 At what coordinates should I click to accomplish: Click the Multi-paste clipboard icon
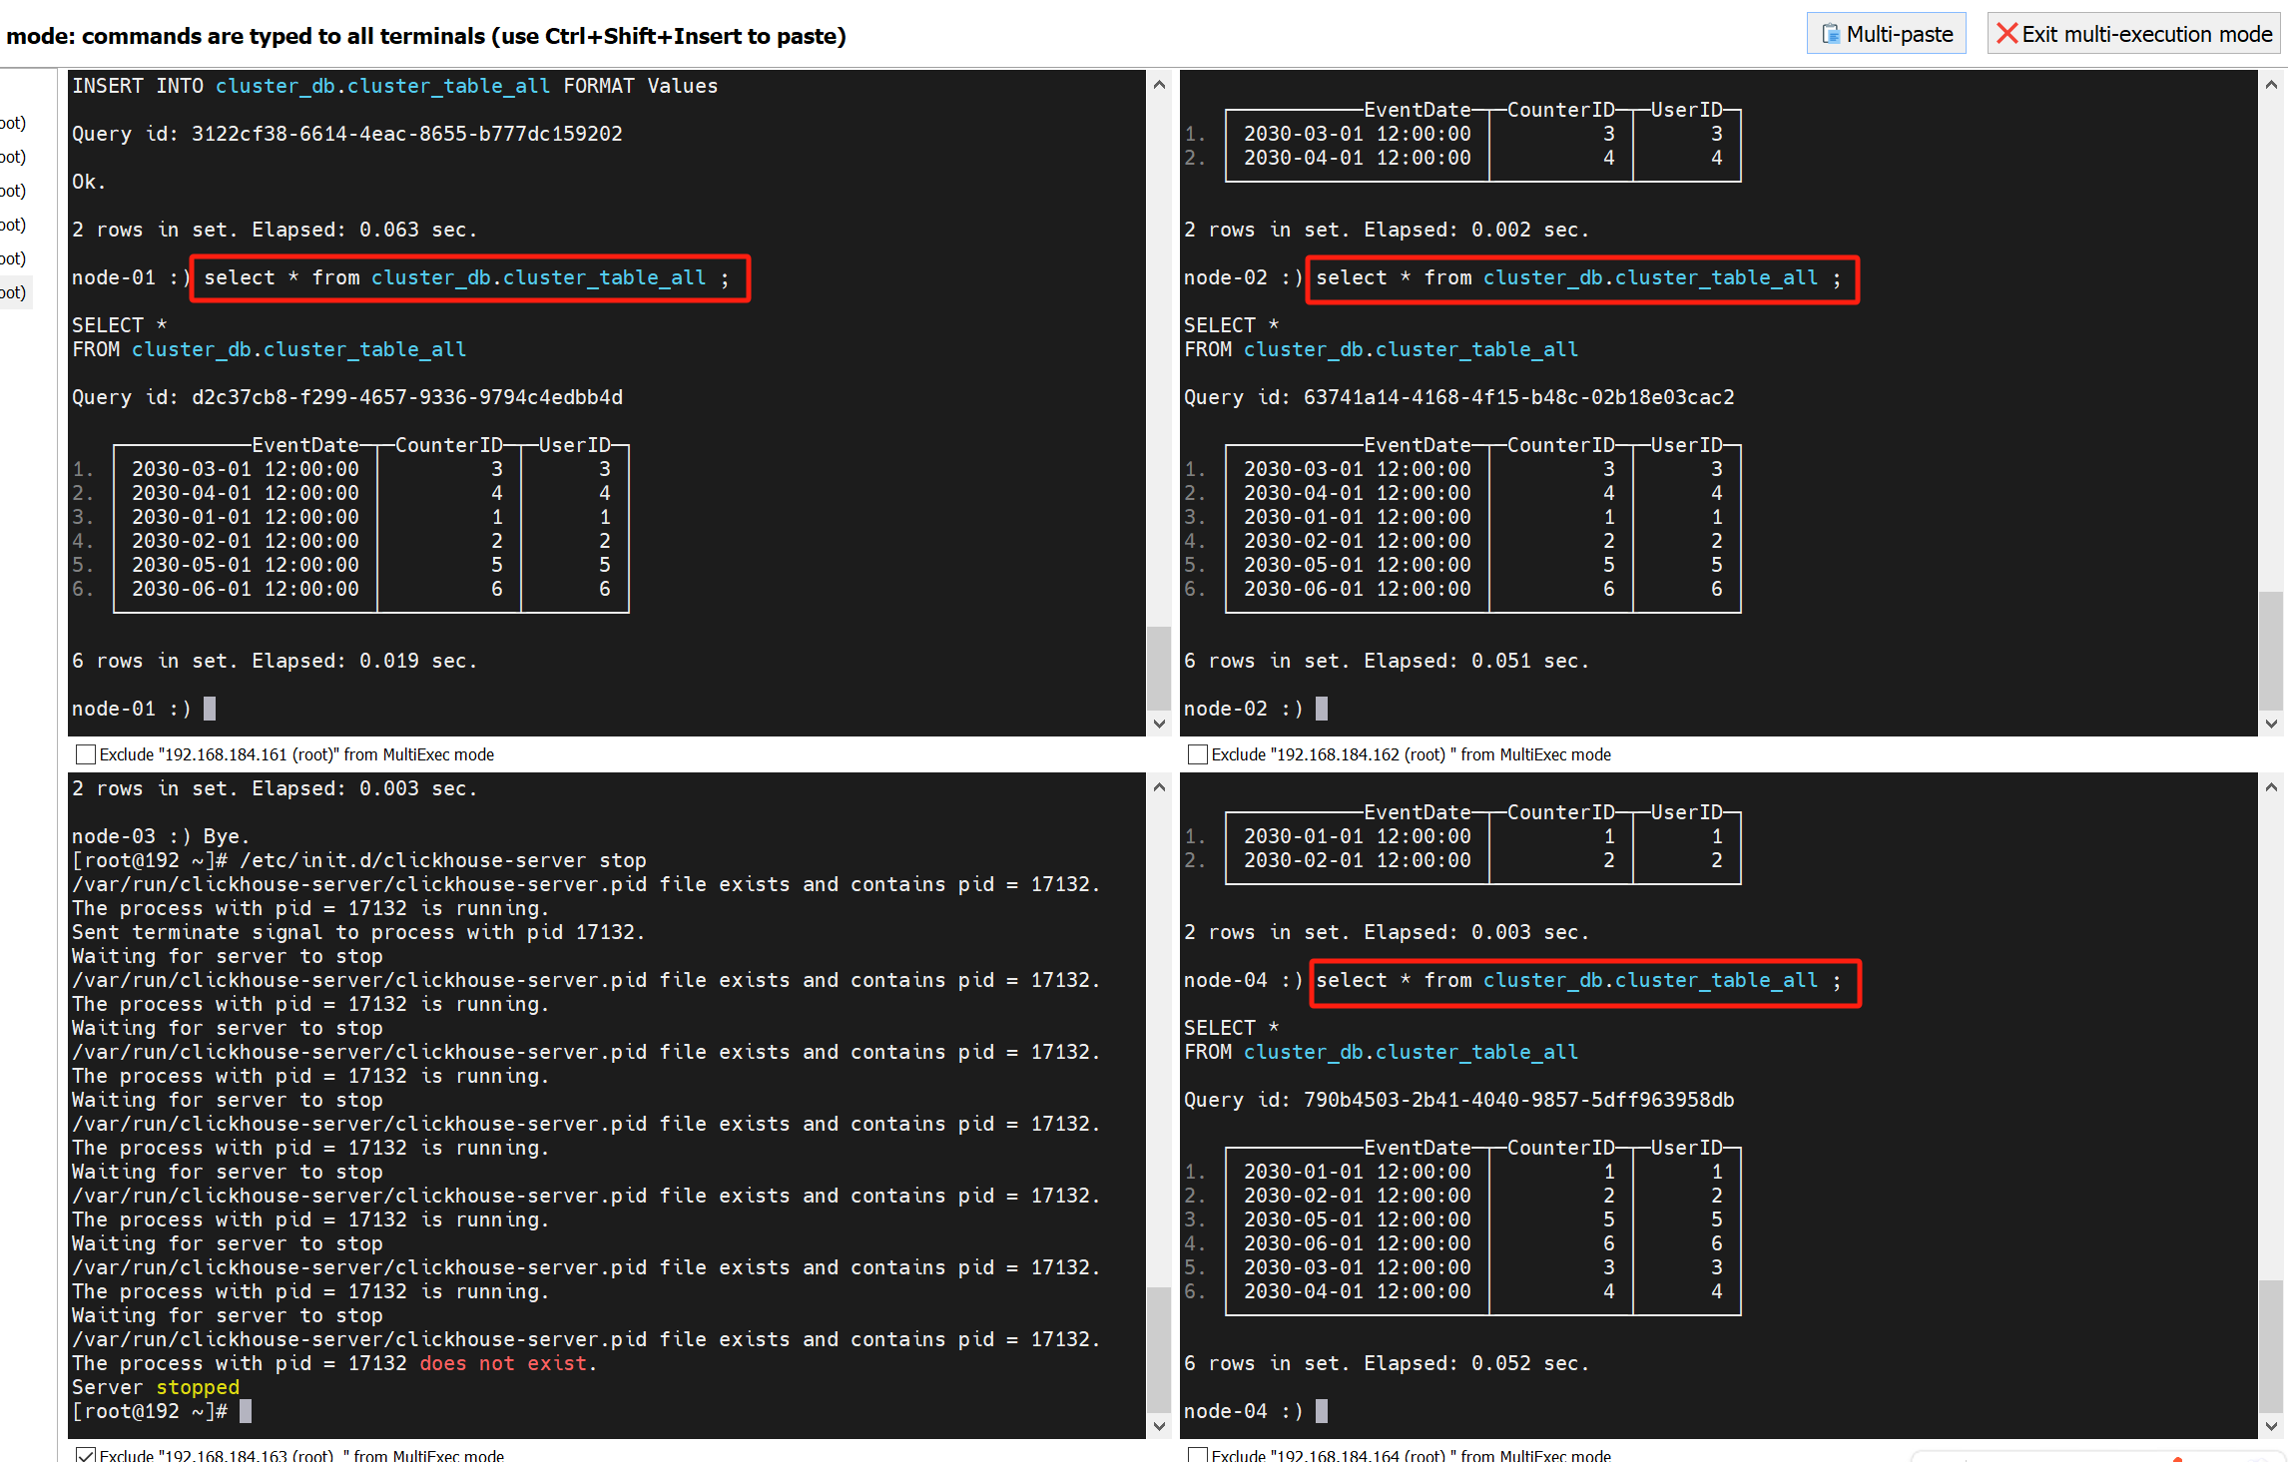tap(1830, 34)
